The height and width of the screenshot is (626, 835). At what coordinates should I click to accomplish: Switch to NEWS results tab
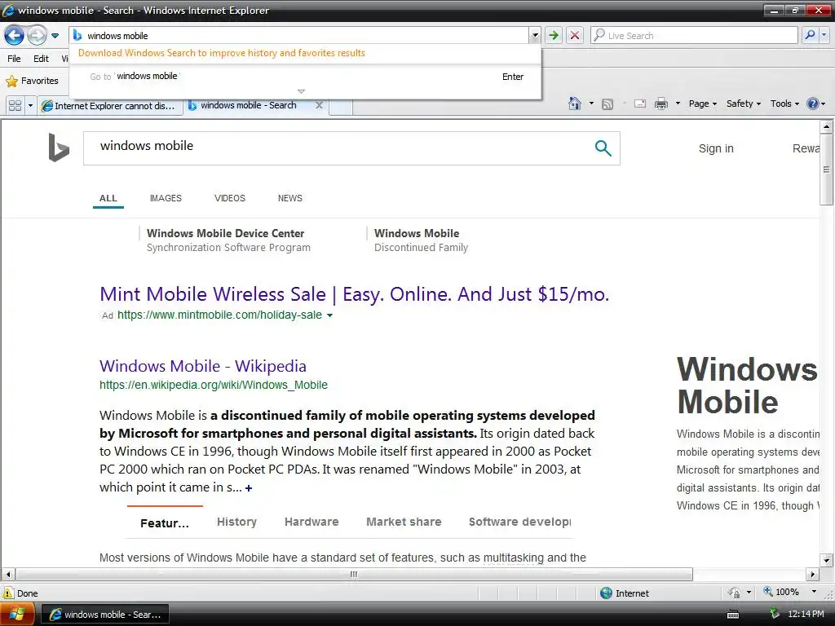pos(289,198)
